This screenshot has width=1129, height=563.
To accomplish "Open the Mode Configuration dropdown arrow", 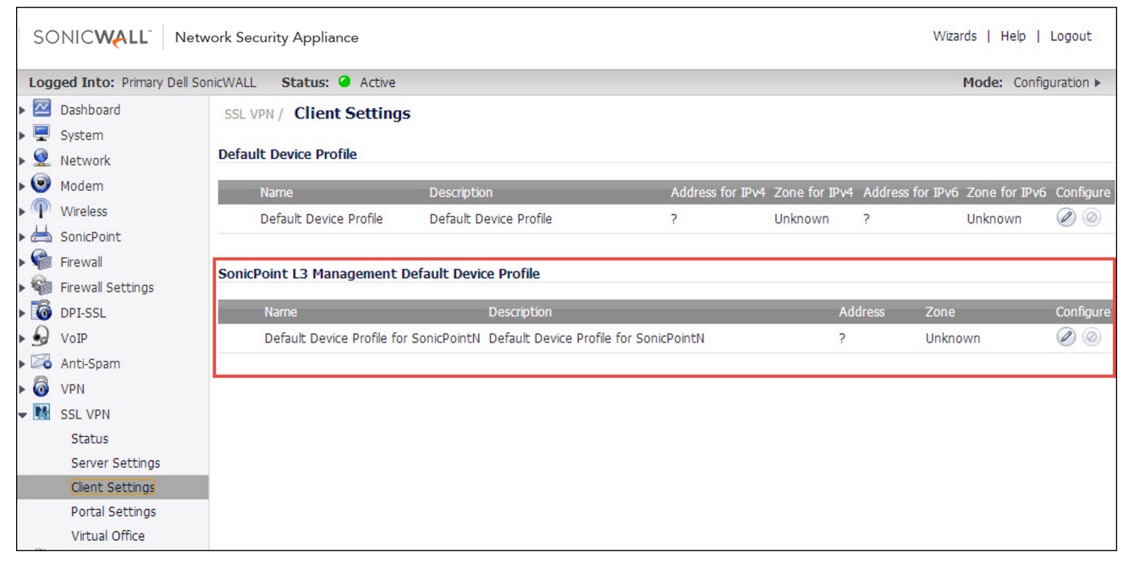I will 1098,83.
